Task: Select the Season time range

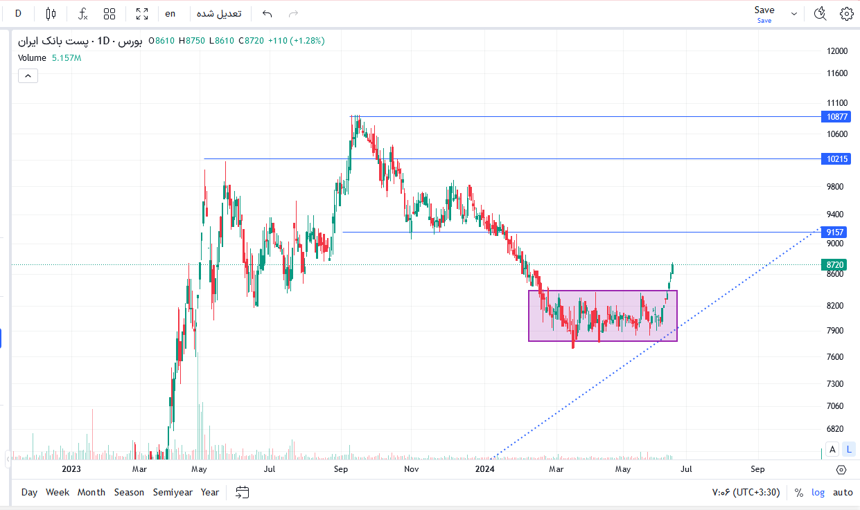Action: coord(129,492)
